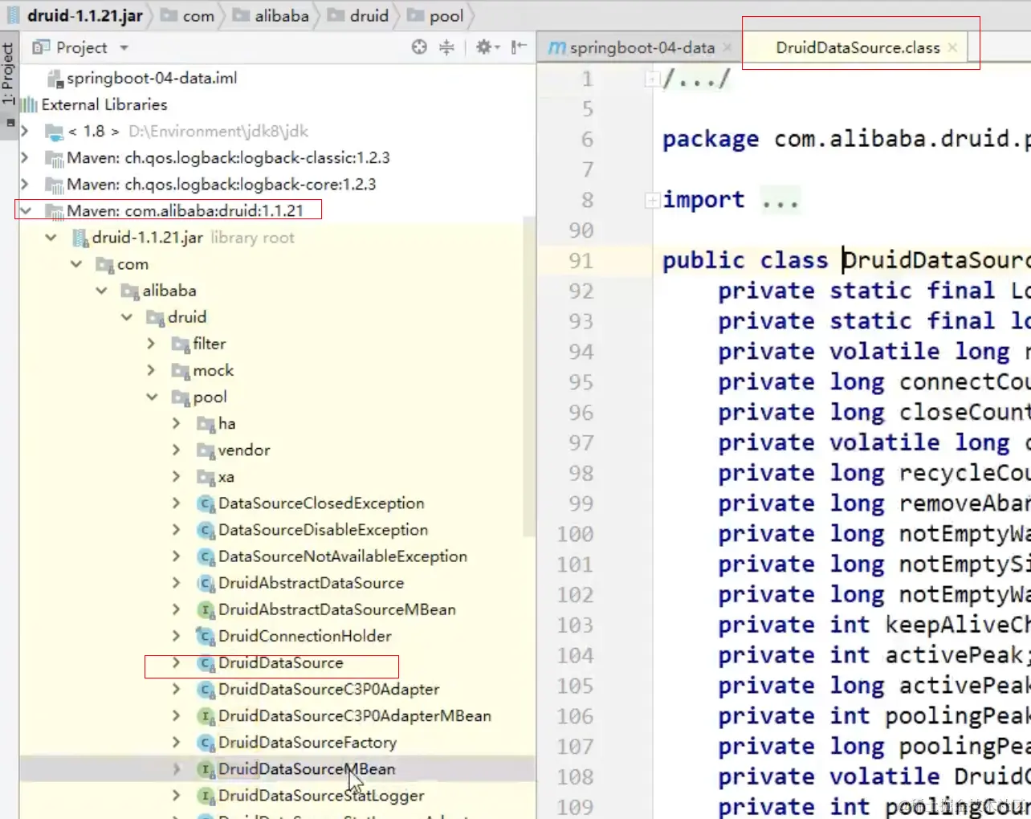This screenshot has width=1031, height=819.
Task: Click DataSourceDisableException class icon
Action: (x=206, y=530)
